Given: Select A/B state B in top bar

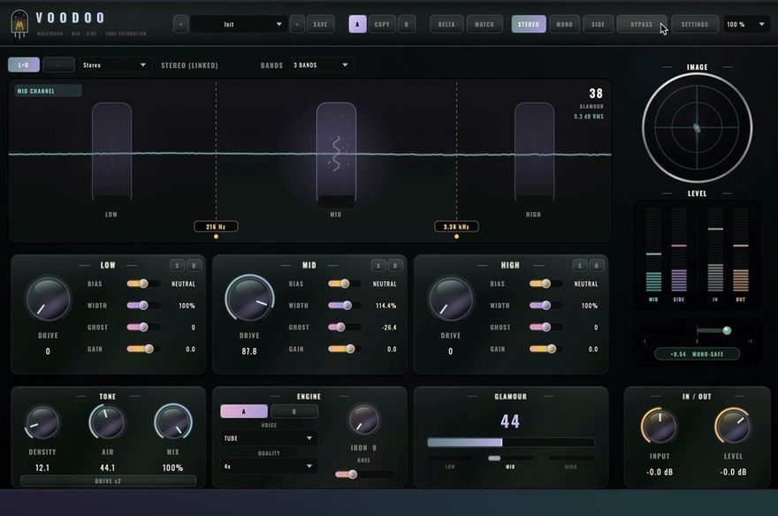Looking at the screenshot, I should coord(407,24).
